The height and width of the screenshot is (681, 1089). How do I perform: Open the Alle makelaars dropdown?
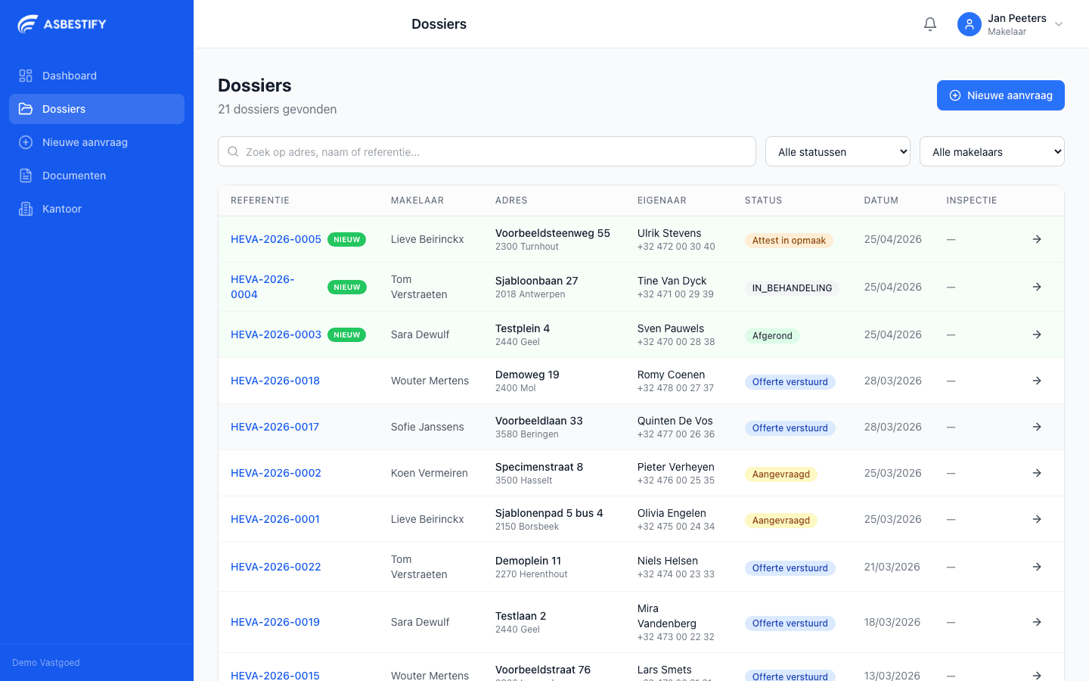coord(991,151)
